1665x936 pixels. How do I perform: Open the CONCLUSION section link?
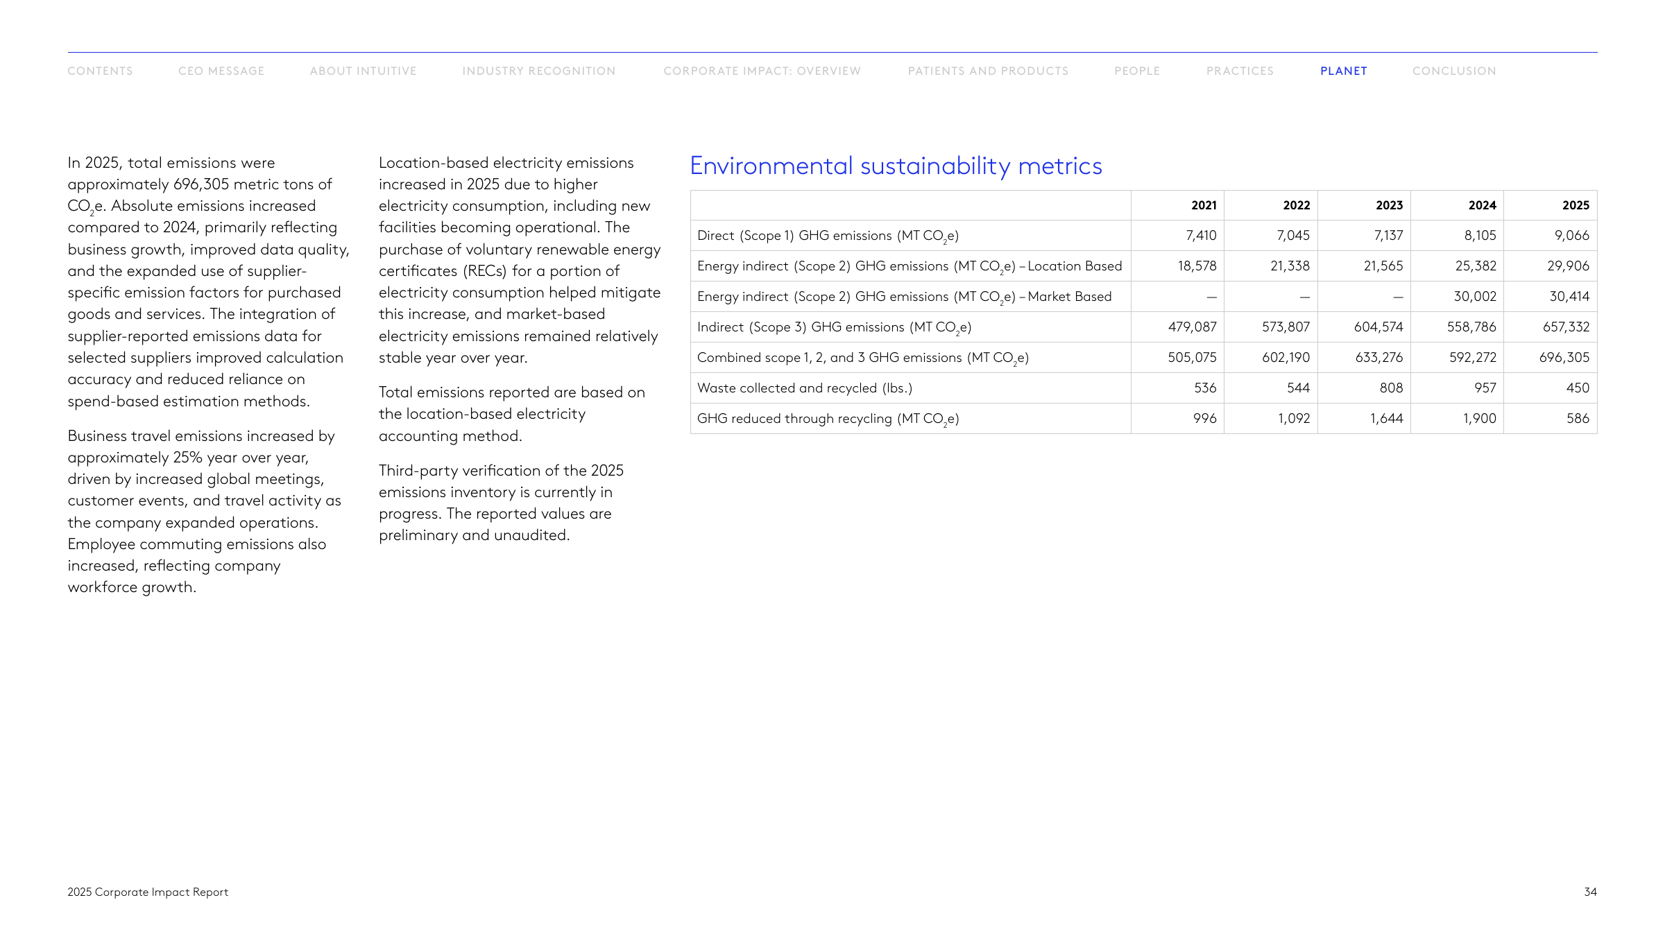coord(1454,71)
